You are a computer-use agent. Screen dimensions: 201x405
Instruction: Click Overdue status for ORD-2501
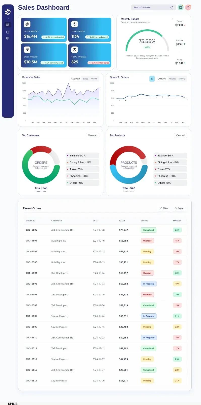pos(147,241)
